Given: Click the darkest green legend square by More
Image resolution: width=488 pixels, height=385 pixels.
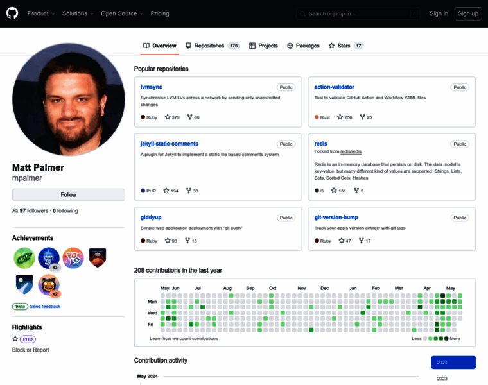Looking at the screenshot, I should pyautogui.click(x=446, y=339).
